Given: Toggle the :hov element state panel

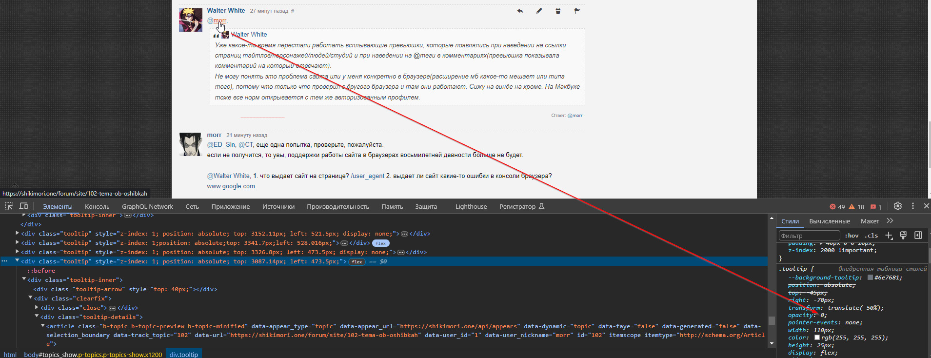Looking at the screenshot, I should [x=852, y=236].
